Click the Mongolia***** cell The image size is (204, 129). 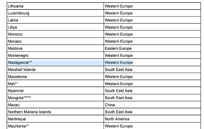coord(55,98)
